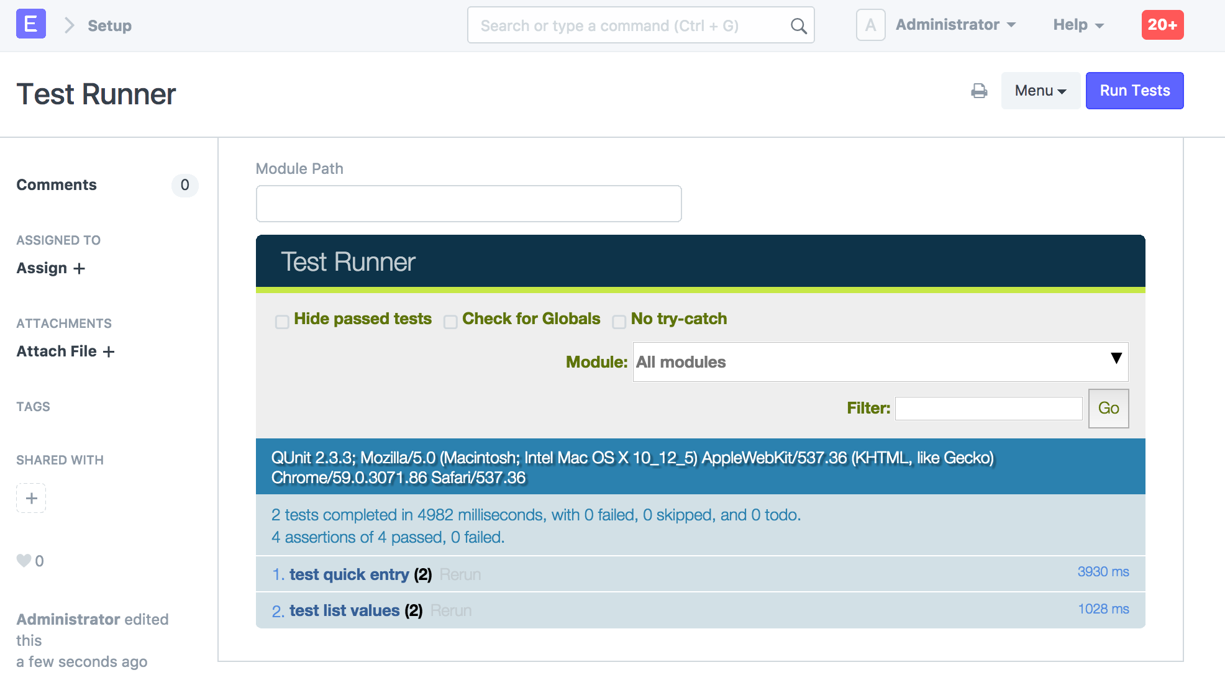Expand the Menu dropdown button
This screenshot has width=1225, height=693.
tap(1041, 91)
